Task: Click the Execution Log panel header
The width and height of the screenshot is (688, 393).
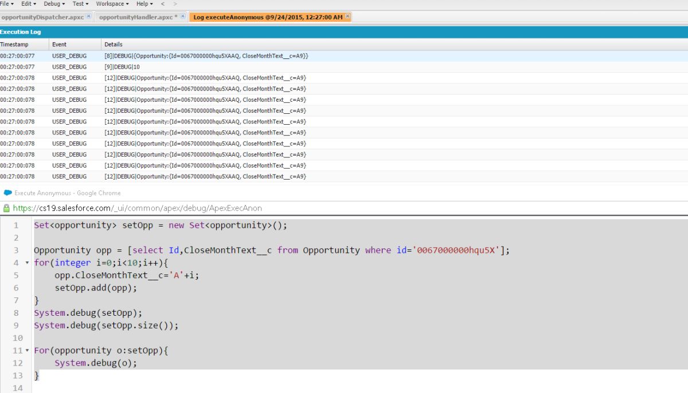Action: pyautogui.click(x=344, y=32)
